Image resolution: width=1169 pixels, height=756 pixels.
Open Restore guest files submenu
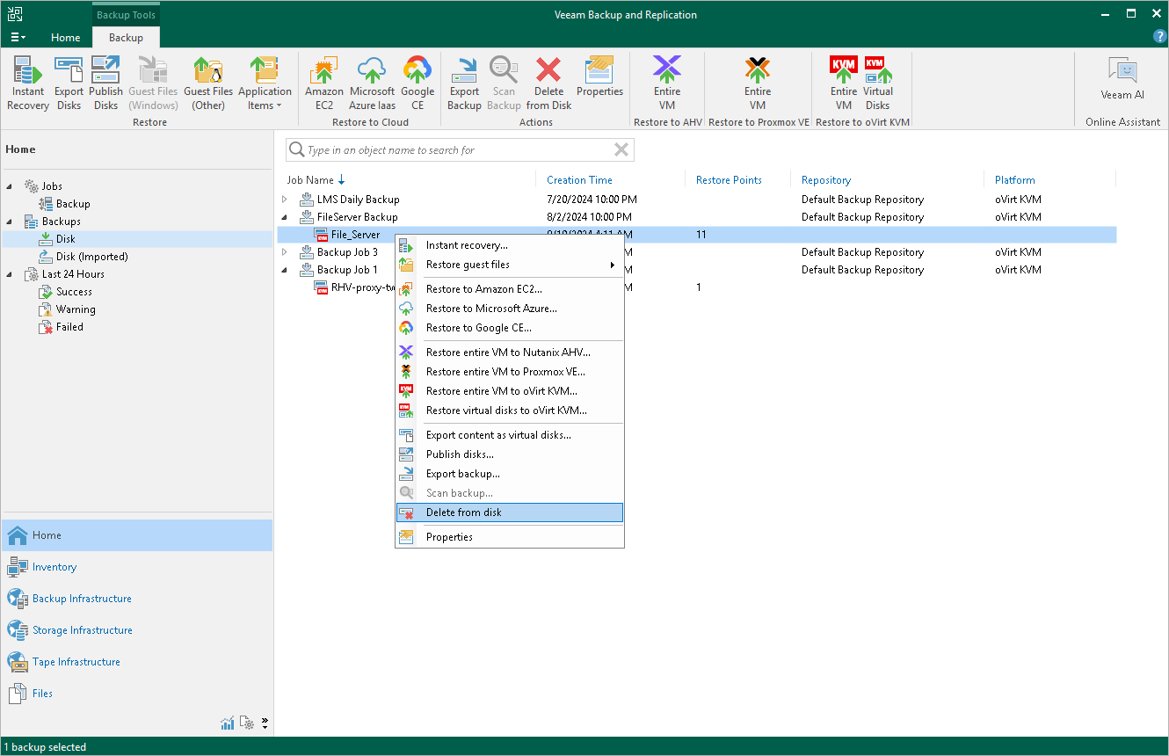tap(510, 265)
